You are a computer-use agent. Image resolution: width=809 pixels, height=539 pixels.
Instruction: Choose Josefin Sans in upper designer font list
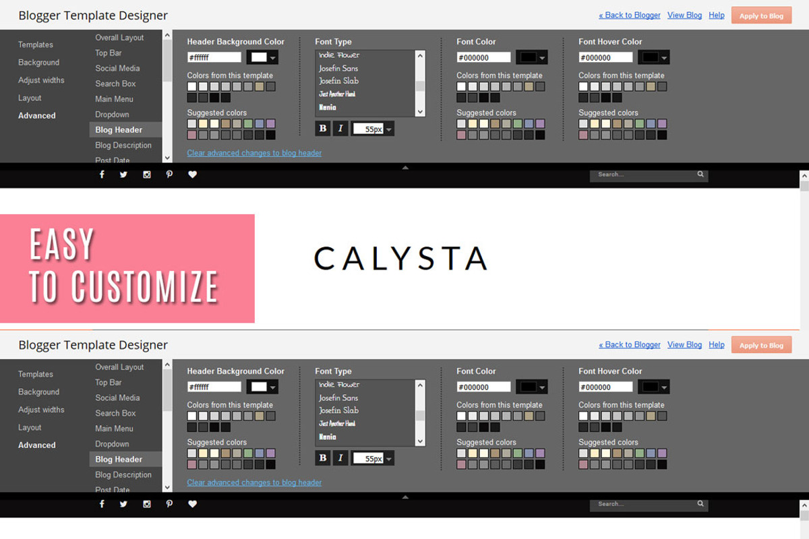pyautogui.click(x=338, y=68)
